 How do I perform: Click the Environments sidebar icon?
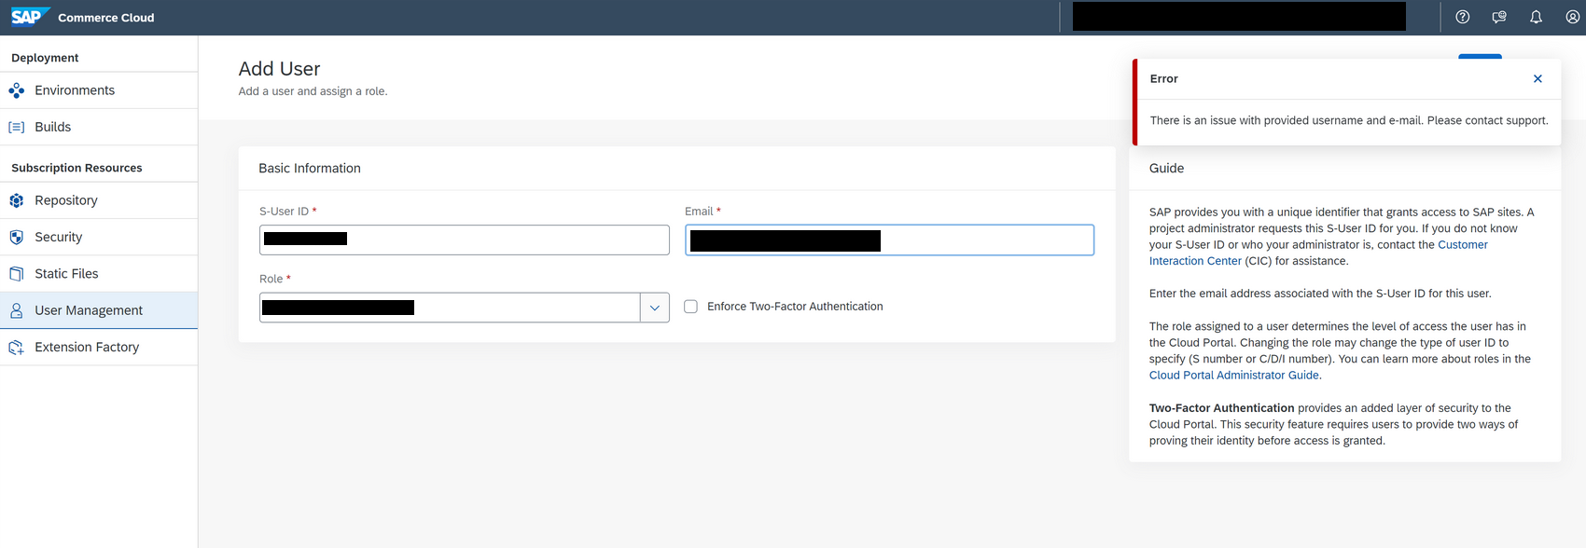point(17,90)
